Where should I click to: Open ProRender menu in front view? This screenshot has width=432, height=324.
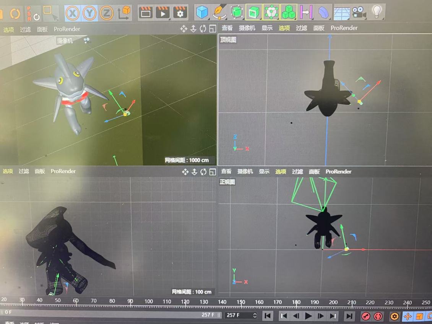(339, 171)
